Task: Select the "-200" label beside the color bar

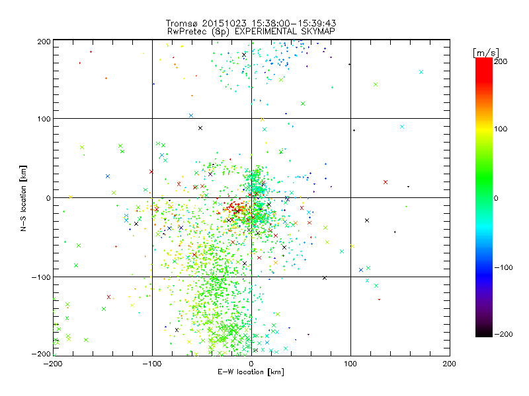Action: point(503,335)
